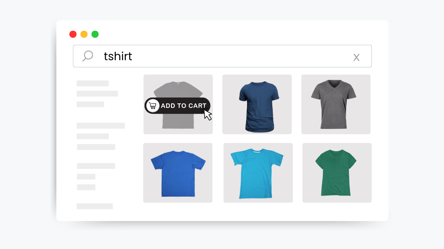Click the shopping cart icon
This screenshot has width=444, height=249.
point(153,106)
